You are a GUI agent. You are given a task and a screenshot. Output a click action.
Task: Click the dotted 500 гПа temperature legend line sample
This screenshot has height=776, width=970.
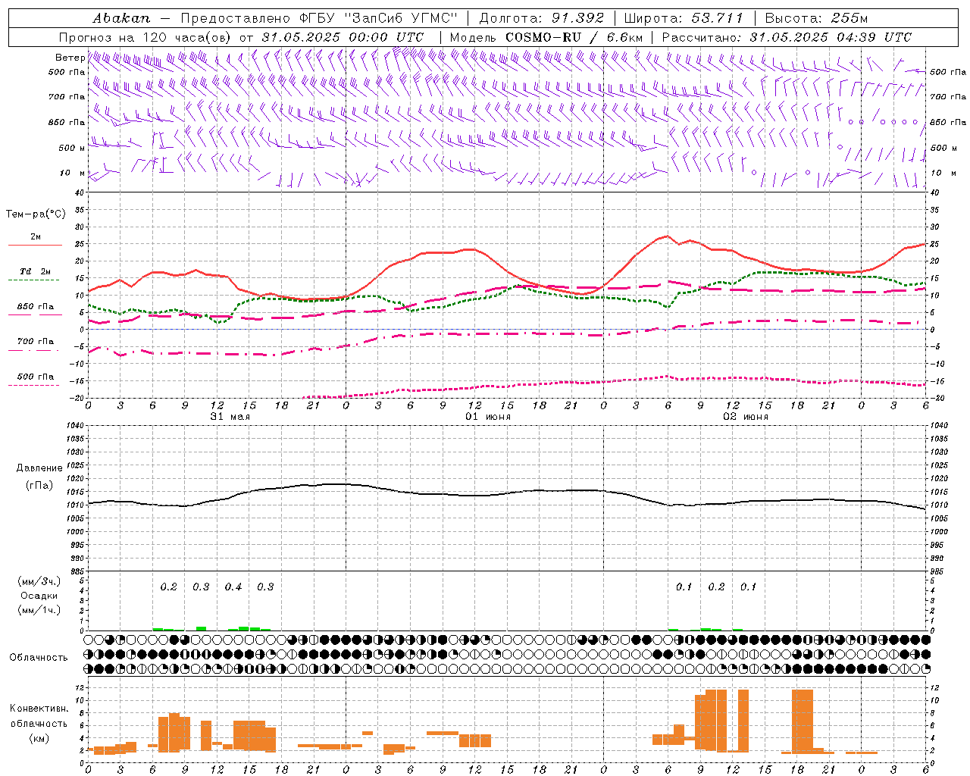click(33, 385)
